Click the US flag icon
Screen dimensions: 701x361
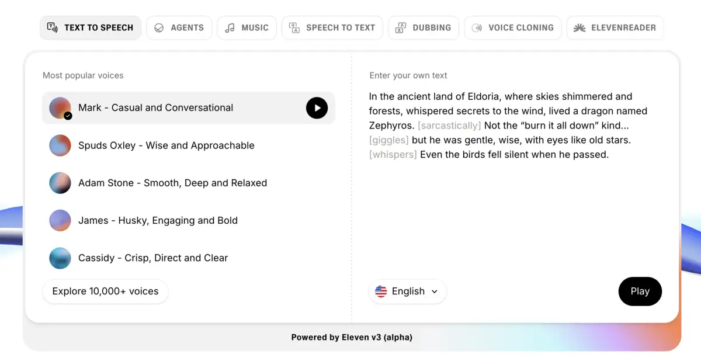pyautogui.click(x=381, y=291)
